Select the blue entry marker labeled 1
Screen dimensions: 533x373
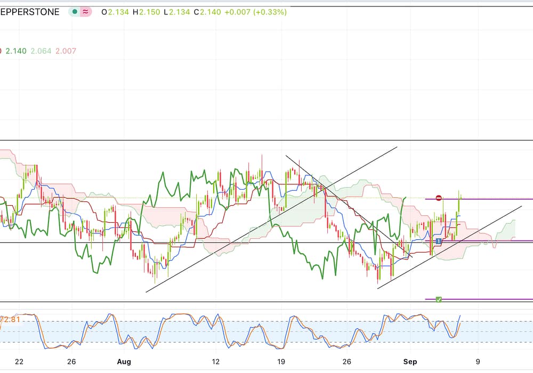click(x=438, y=241)
